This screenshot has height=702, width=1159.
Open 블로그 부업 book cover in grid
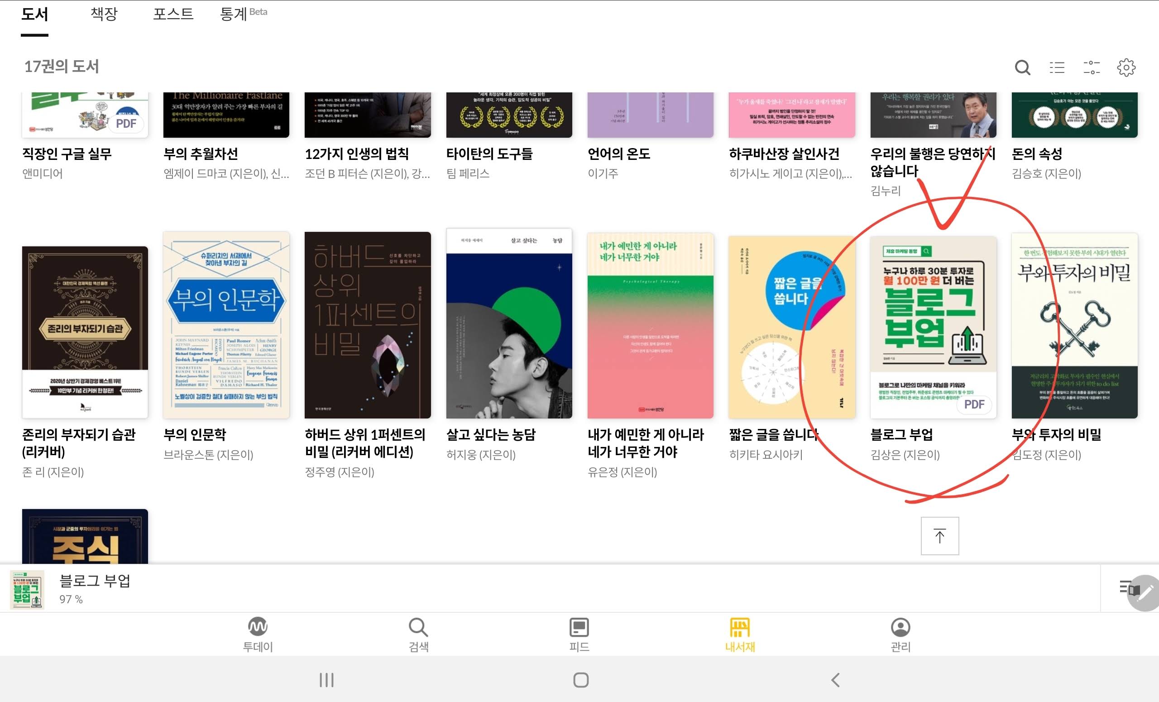coord(933,327)
